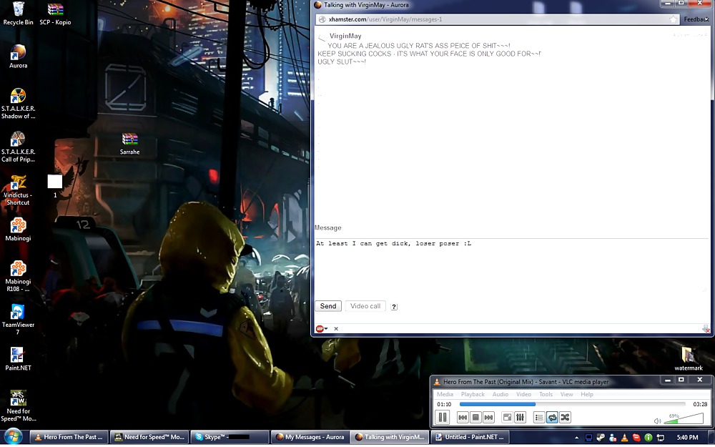715x447 pixels.
Task: Open the Mabinogi desktop icon
Action: [19, 229]
